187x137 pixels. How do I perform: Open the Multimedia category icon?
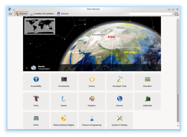147,98
